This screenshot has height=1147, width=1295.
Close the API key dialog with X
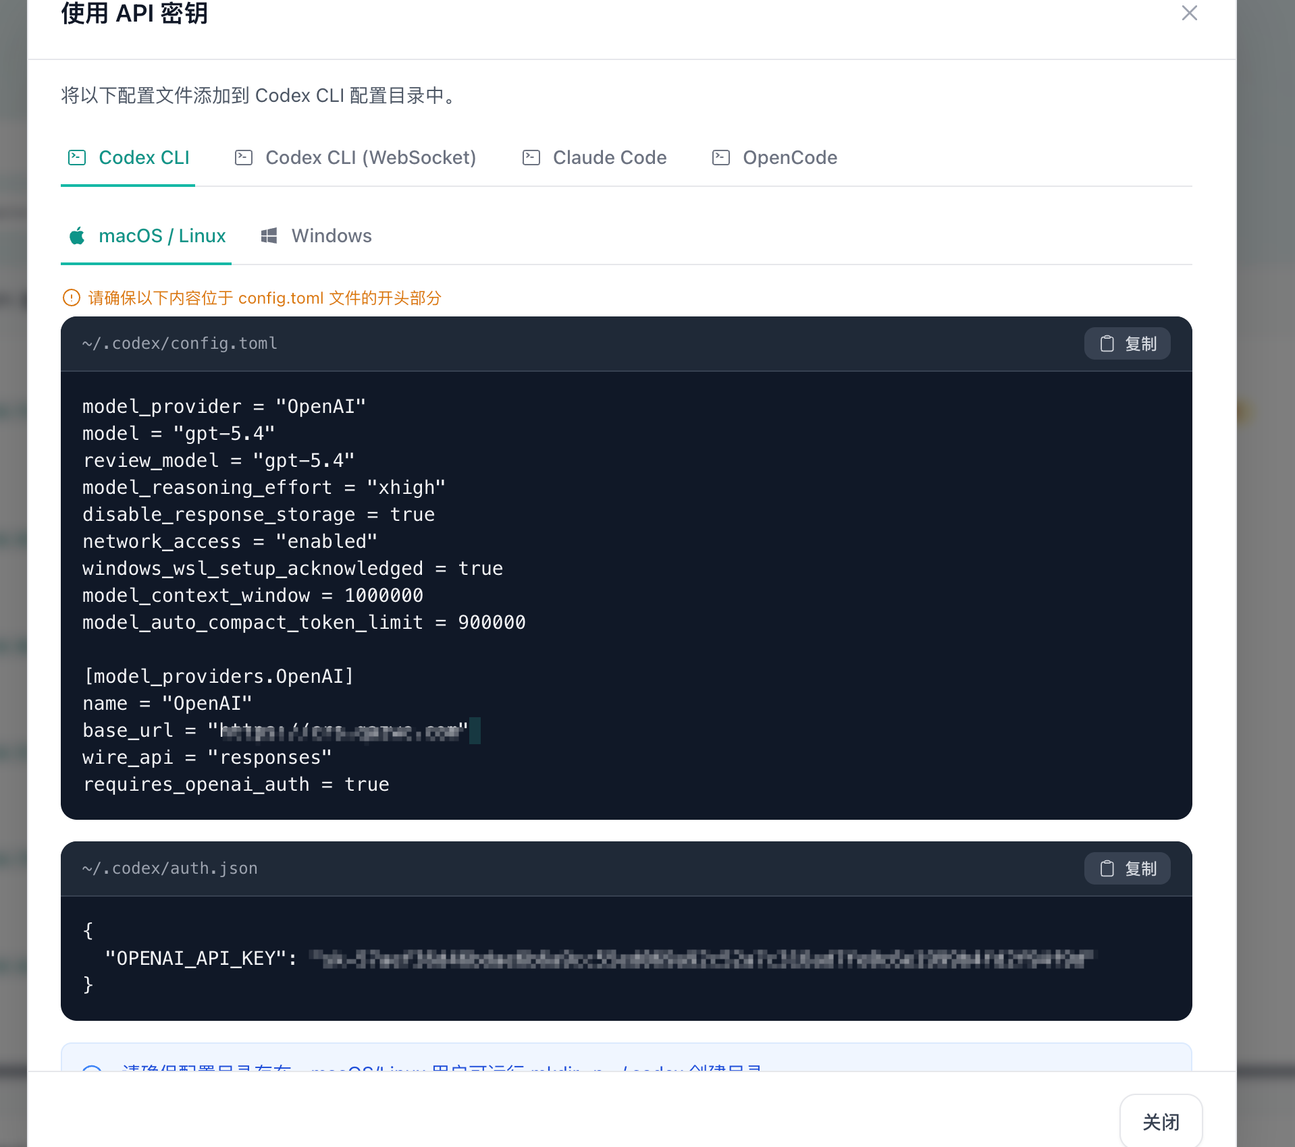tap(1189, 13)
